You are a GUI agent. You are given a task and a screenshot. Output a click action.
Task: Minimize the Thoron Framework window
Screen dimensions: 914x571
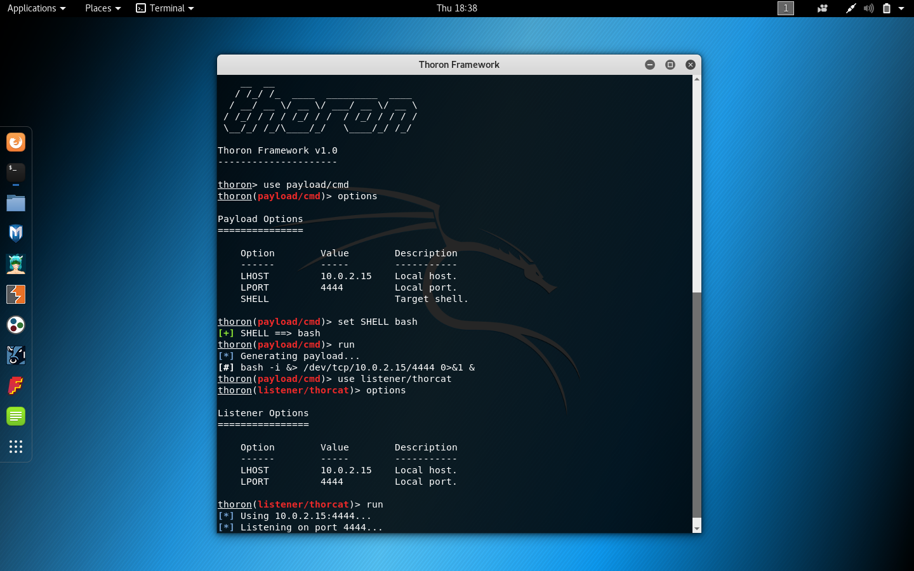pyautogui.click(x=650, y=65)
